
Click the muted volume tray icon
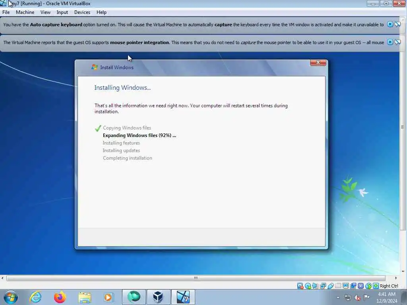(x=357, y=297)
